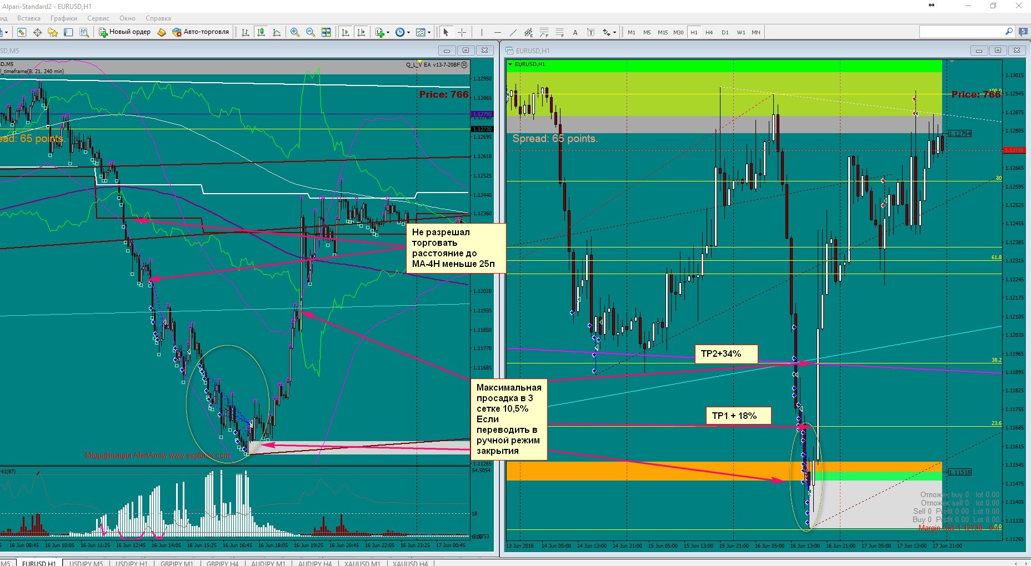Screen dimensions: 1031x566
Task: Click the toolbar search input field
Action: tap(967, 32)
